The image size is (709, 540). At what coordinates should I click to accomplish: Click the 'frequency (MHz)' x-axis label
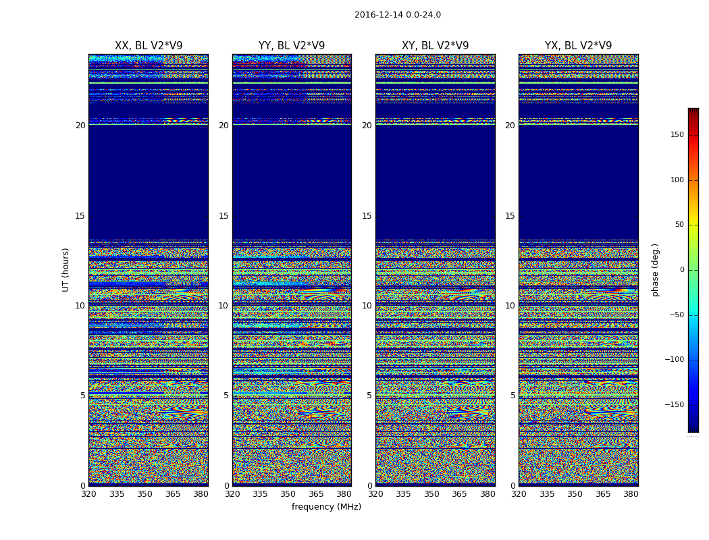tap(326, 507)
